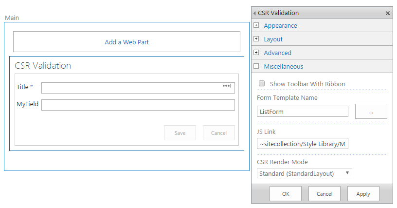Close the CSR Validation tool pane

click(387, 13)
